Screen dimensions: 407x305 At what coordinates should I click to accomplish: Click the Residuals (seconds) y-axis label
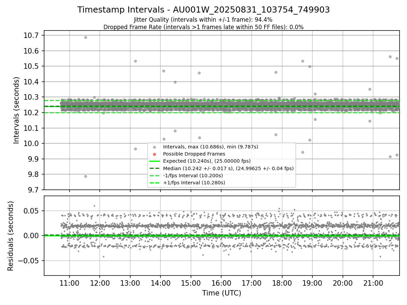point(11,236)
